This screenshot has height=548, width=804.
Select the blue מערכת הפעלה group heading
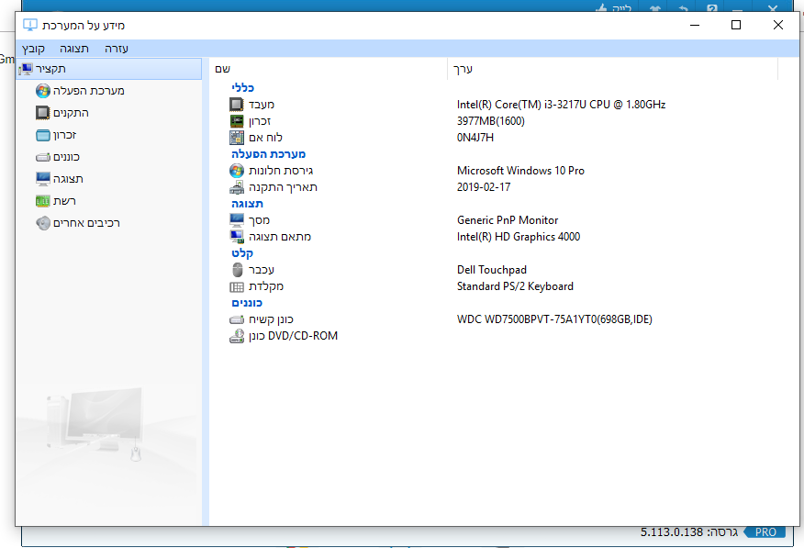click(x=268, y=154)
